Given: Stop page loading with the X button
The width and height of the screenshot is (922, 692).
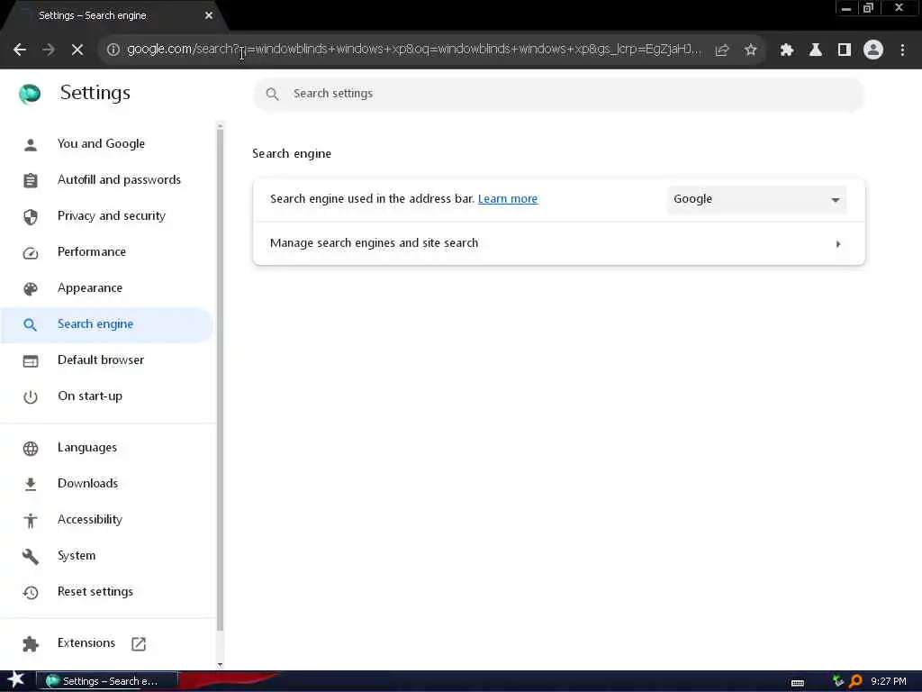Looking at the screenshot, I should point(77,50).
